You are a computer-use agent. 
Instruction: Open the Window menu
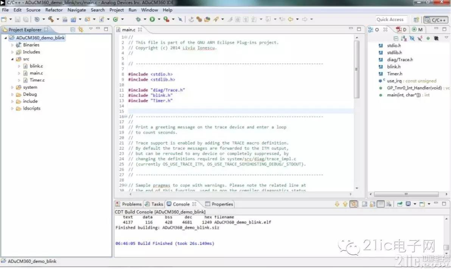[149, 10]
